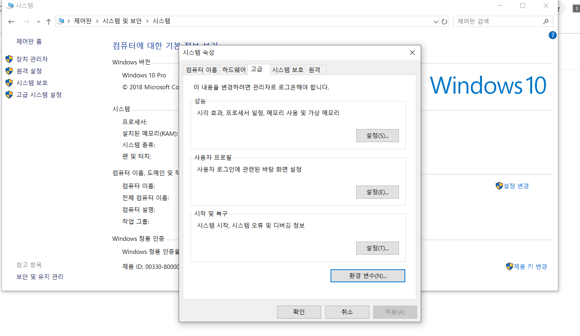Open startup and recovery 설정(T)... button
This screenshot has width=580, height=336.
[377, 248]
